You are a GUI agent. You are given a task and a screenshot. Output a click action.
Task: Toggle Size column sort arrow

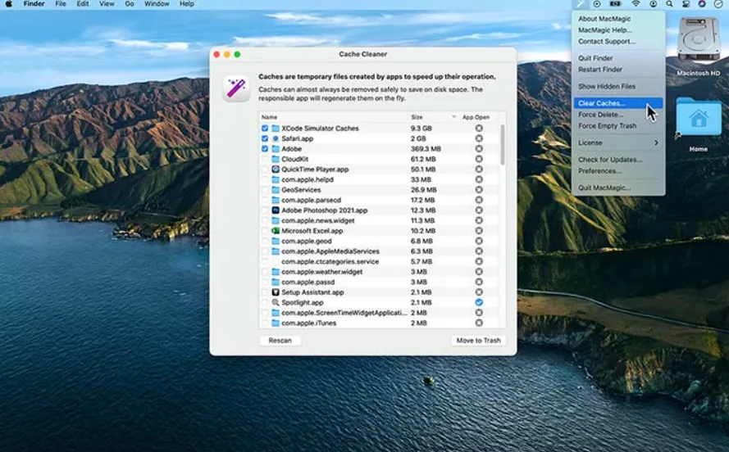(453, 117)
